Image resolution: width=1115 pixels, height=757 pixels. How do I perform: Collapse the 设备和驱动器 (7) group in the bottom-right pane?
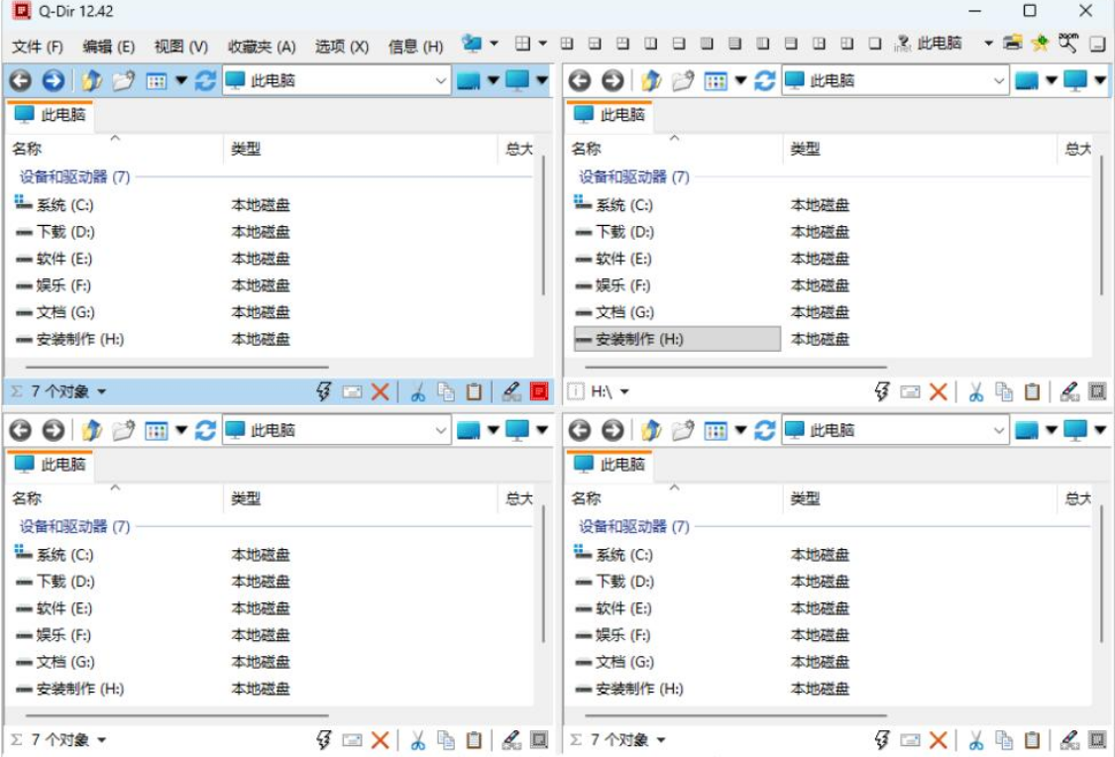pyautogui.click(x=633, y=526)
